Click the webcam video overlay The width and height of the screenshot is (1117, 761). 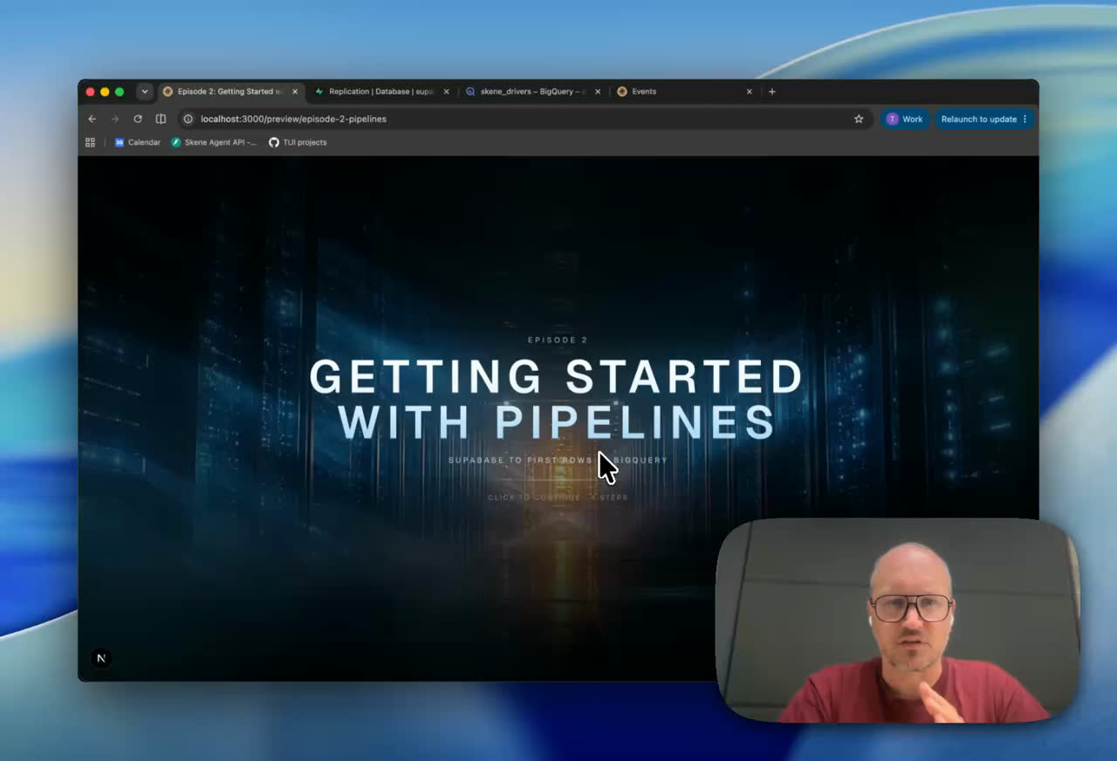pyautogui.click(x=897, y=620)
